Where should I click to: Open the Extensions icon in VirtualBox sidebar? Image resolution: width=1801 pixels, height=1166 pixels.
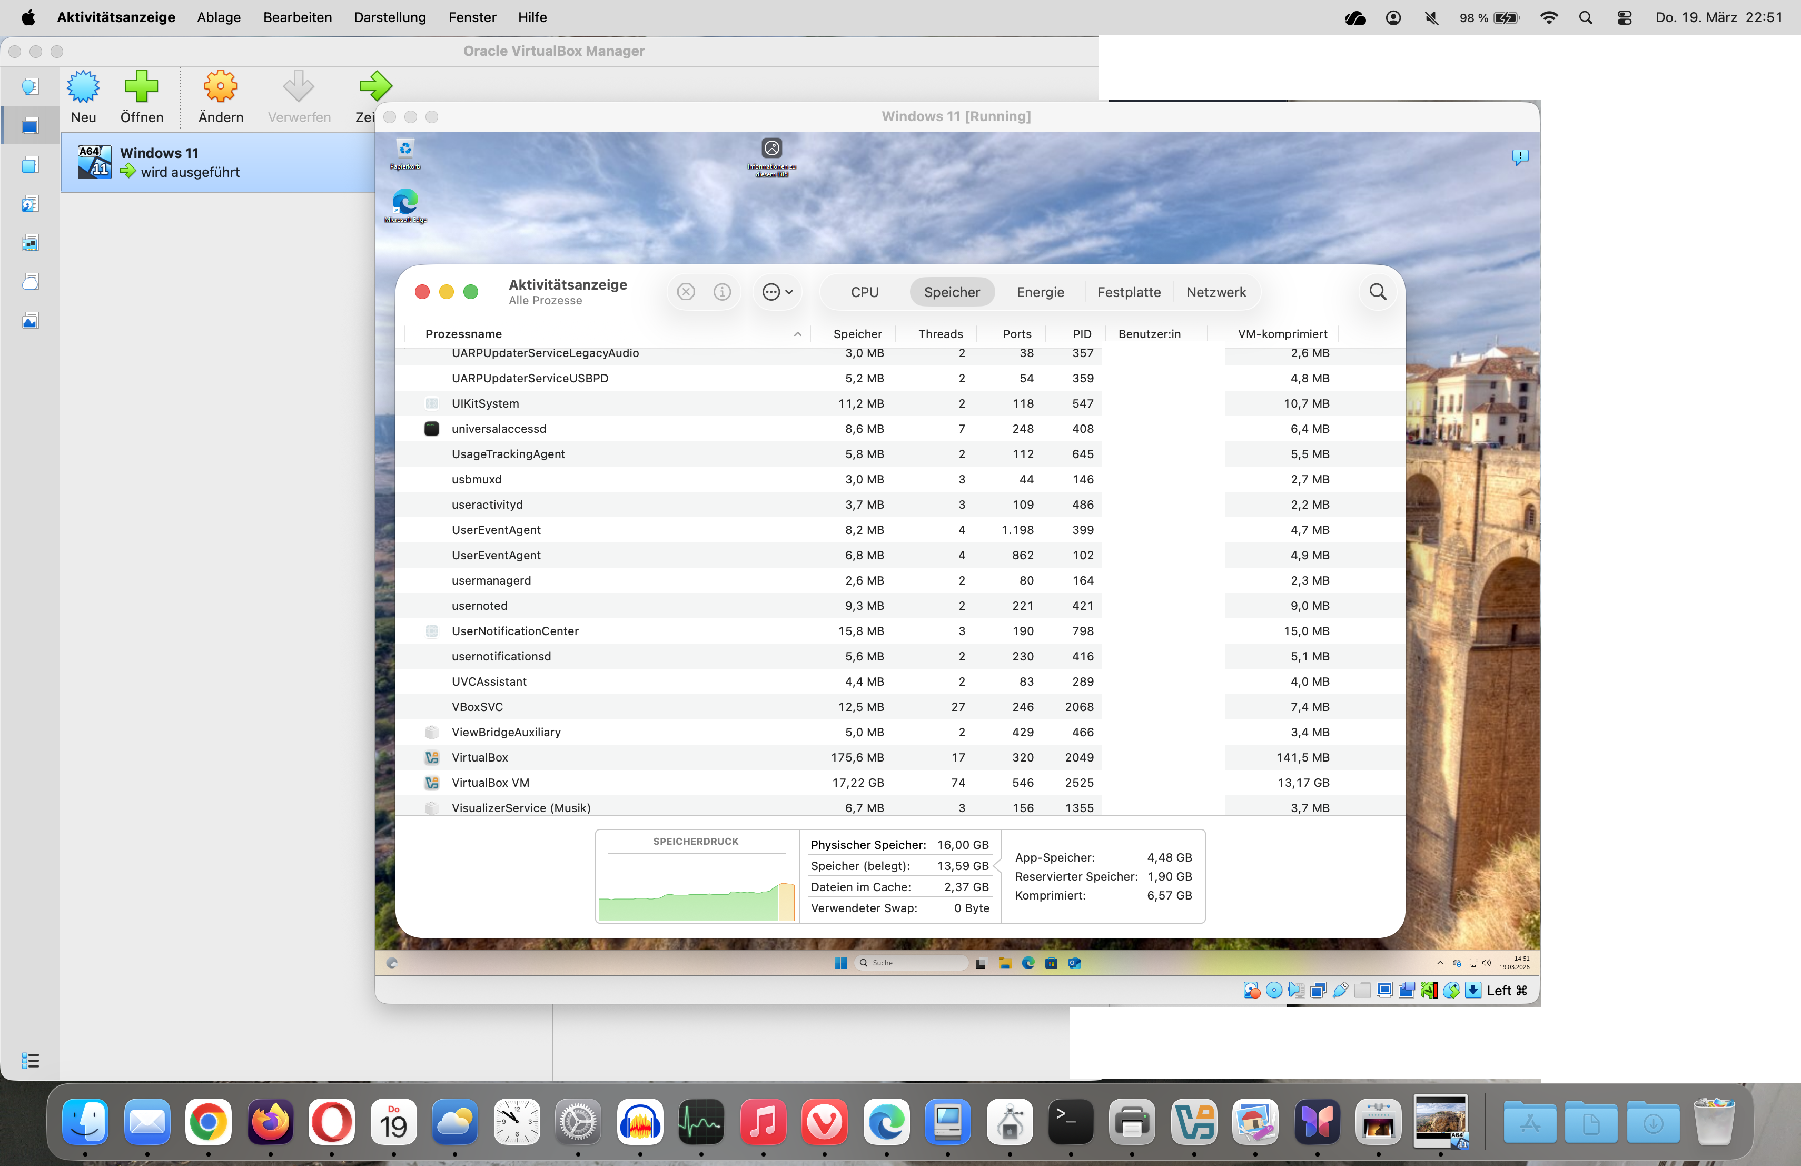coord(30,165)
